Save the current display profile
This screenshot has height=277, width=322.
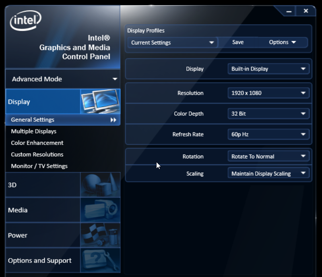(x=238, y=42)
